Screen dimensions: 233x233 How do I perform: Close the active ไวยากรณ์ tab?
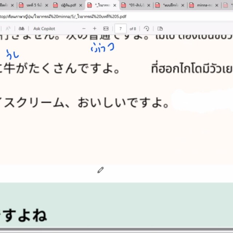(115, 5)
